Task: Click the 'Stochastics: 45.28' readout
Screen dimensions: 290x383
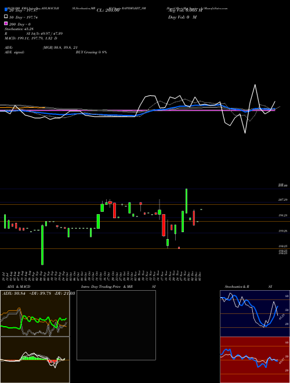Action: click(x=19, y=29)
